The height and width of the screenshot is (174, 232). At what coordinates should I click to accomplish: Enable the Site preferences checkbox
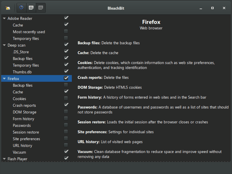pos(66,138)
